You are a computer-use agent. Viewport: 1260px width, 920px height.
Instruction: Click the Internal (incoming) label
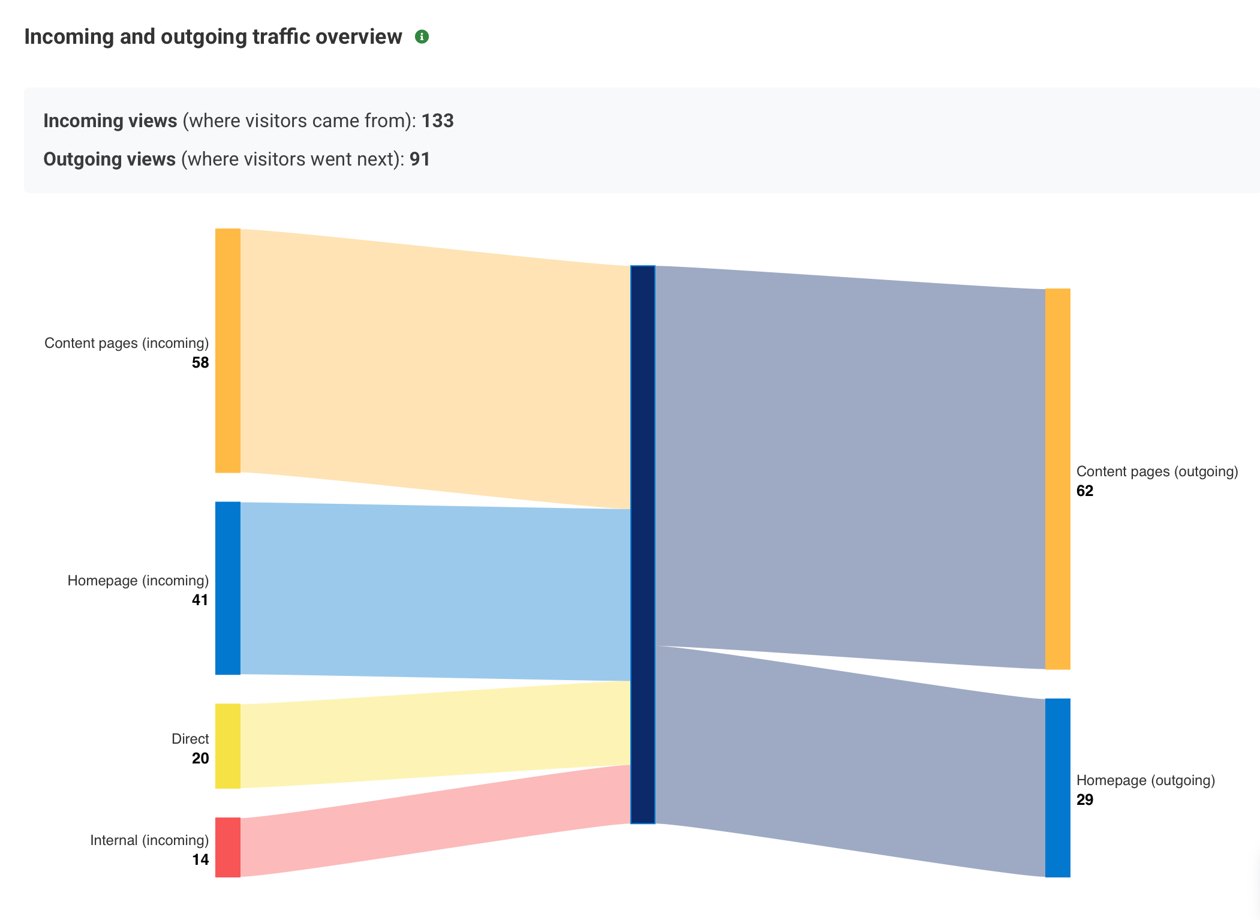tap(149, 840)
